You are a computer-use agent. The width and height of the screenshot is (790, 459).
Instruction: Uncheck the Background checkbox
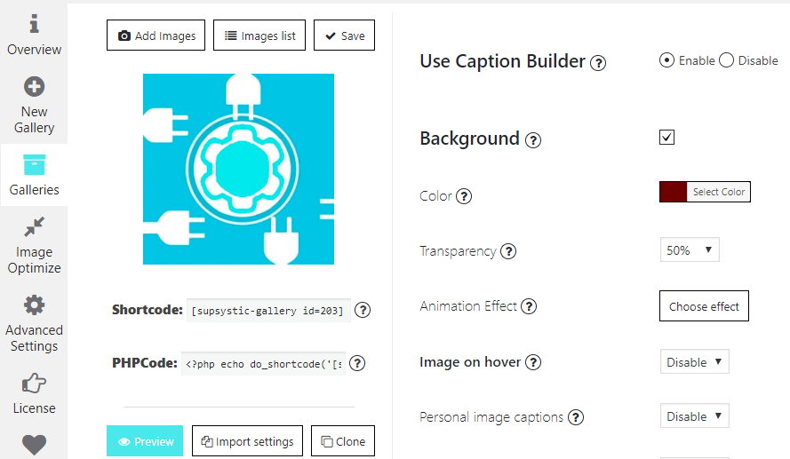(666, 137)
